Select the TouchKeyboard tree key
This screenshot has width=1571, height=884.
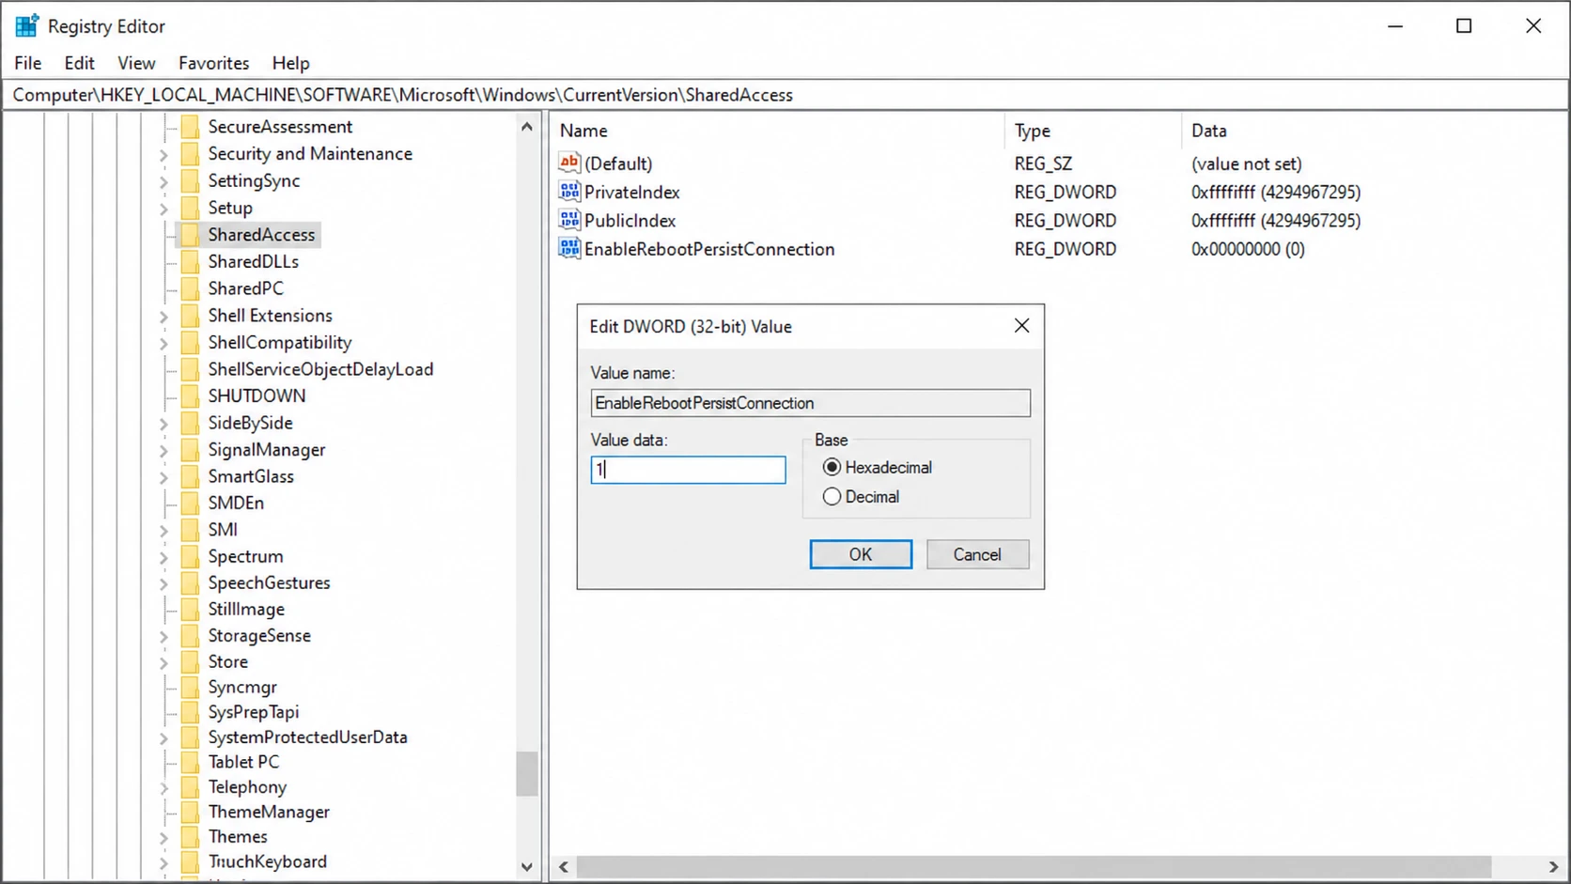point(268,861)
